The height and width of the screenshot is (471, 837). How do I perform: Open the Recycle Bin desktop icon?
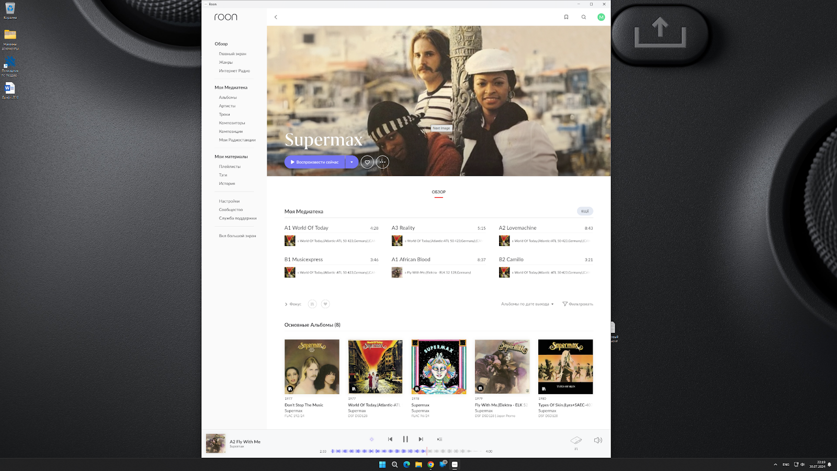[10, 10]
